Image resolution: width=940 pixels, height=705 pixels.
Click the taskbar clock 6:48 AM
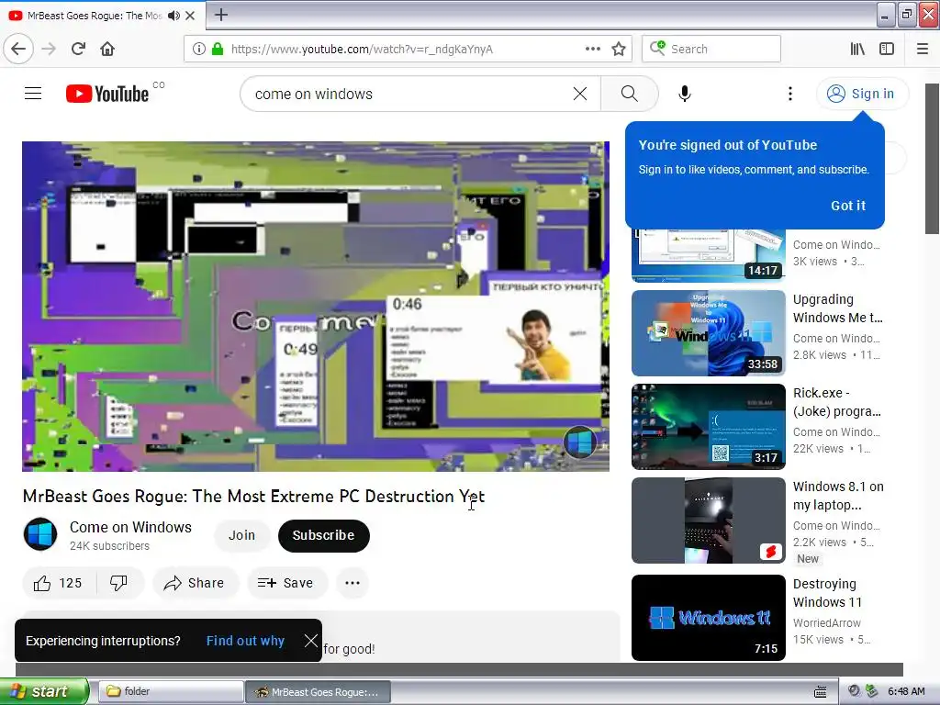pos(906,691)
